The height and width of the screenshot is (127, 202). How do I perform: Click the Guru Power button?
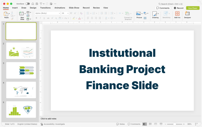193,8
